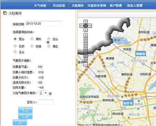Select the 周市 station radio button
The height and width of the screenshot is (126, 156).
(32, 39)
